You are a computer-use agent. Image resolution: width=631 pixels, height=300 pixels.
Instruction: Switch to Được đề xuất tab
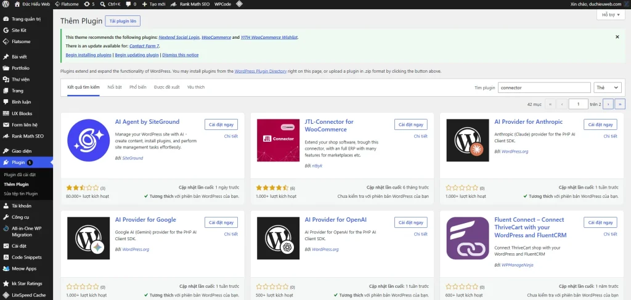(x=166, y=87)
